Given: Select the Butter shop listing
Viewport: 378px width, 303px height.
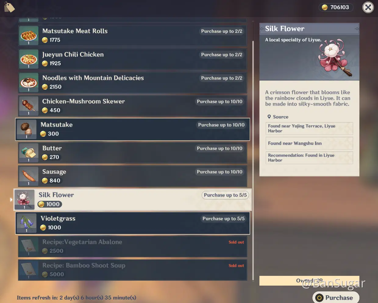Looking at the screenshot, I should point(133,153).
